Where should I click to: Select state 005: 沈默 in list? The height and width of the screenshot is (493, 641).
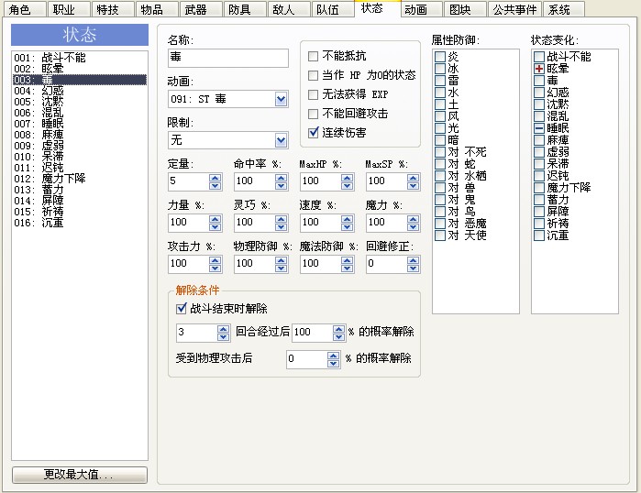[x=79, y=102]
